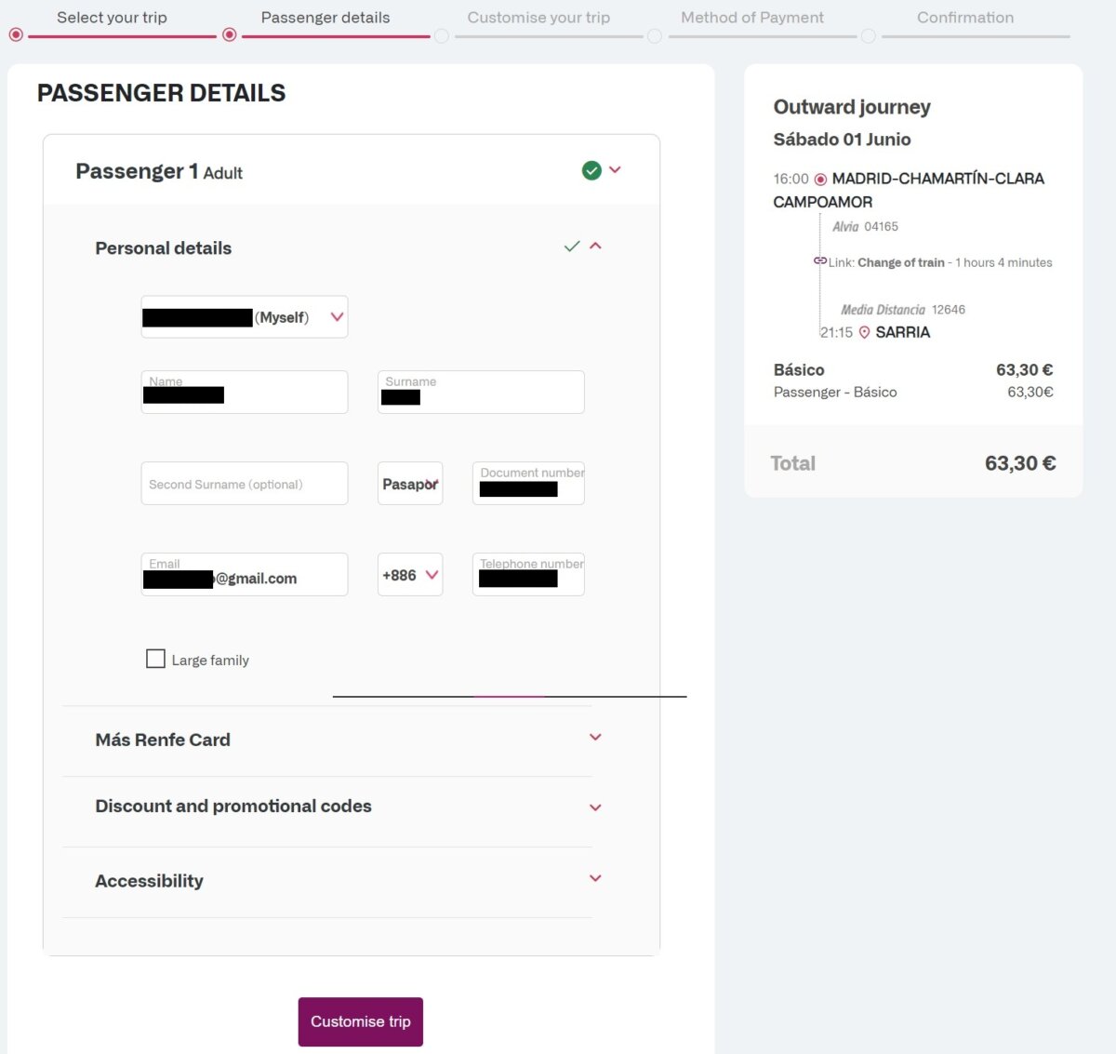The width and height of the screenshot is (1116, 1054).
Task: Expand Discount and promotional codes section
Action: (595, 807)
